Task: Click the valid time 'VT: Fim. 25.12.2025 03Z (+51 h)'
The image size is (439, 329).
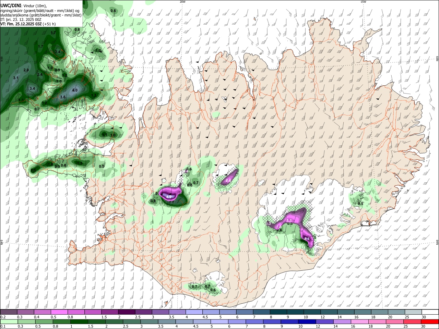Action: 28,24
